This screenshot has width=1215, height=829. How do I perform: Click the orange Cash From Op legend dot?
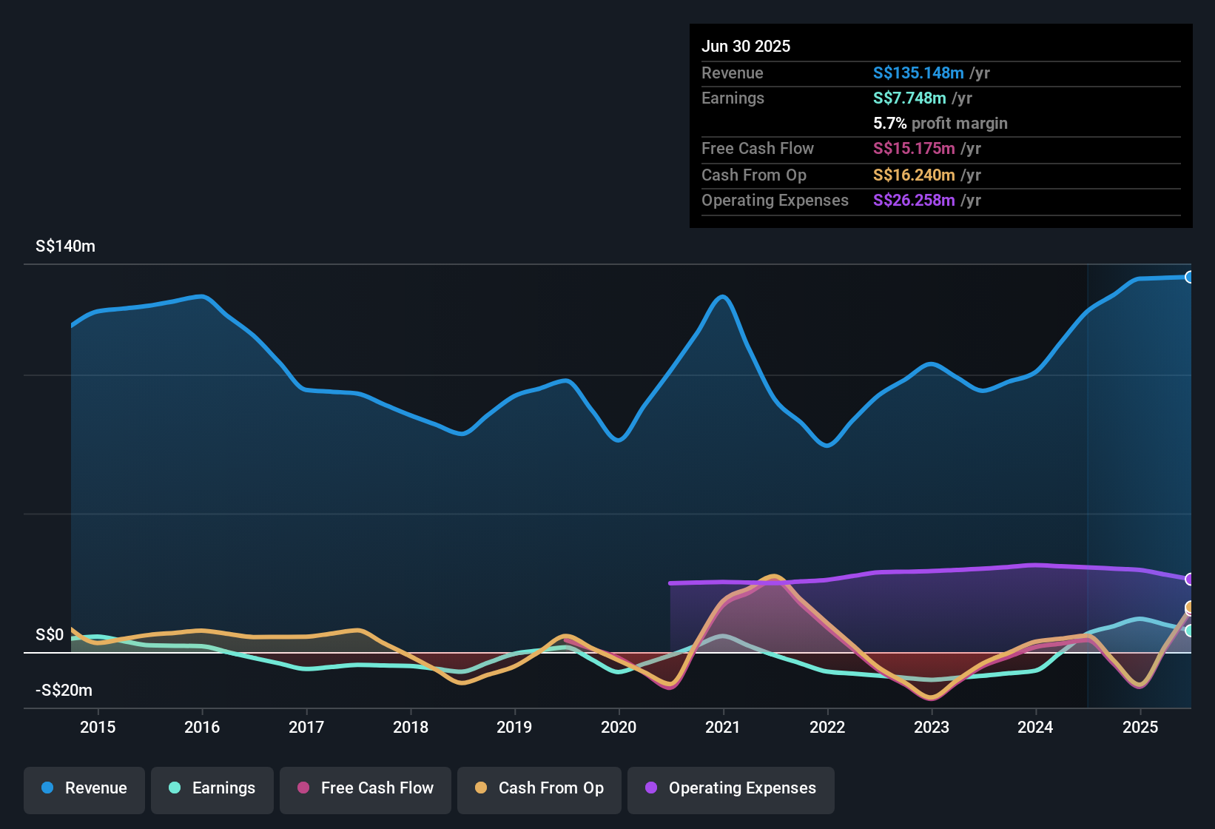point(481,788)
